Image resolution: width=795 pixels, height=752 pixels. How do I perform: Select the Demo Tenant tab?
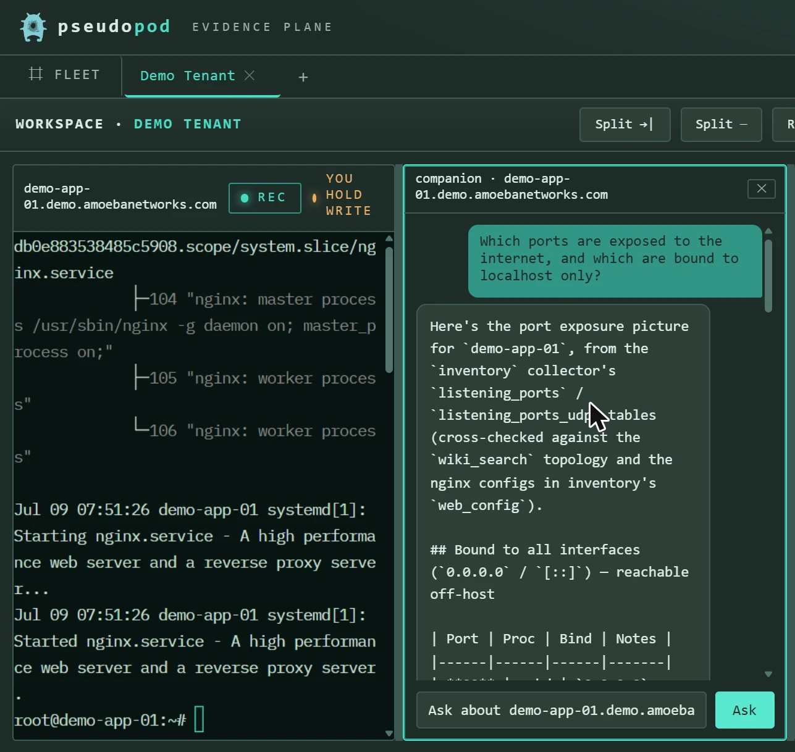pos(188,76)
